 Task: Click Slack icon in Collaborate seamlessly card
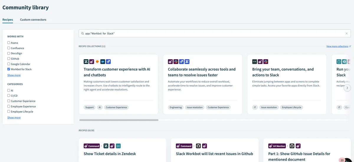pyautogui.click(x=176, y=62)
